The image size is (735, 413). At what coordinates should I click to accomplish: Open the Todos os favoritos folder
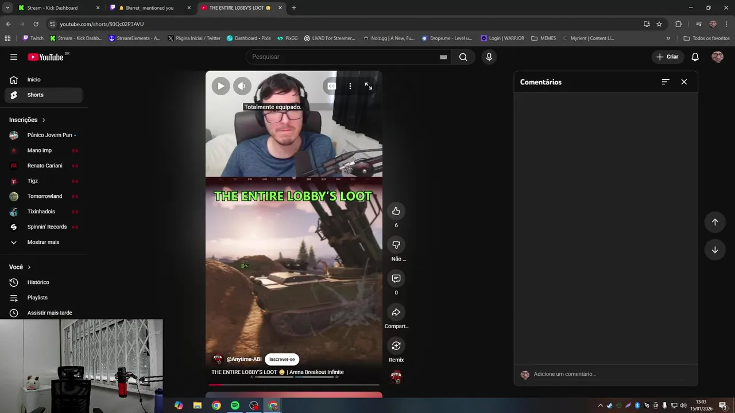(706, 38)
